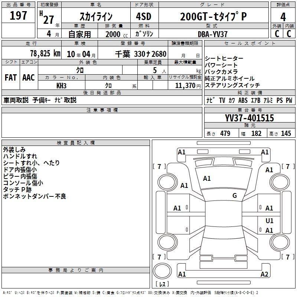
Task: Click the セールスポイント section header
Action: click(x=249, y=43)
